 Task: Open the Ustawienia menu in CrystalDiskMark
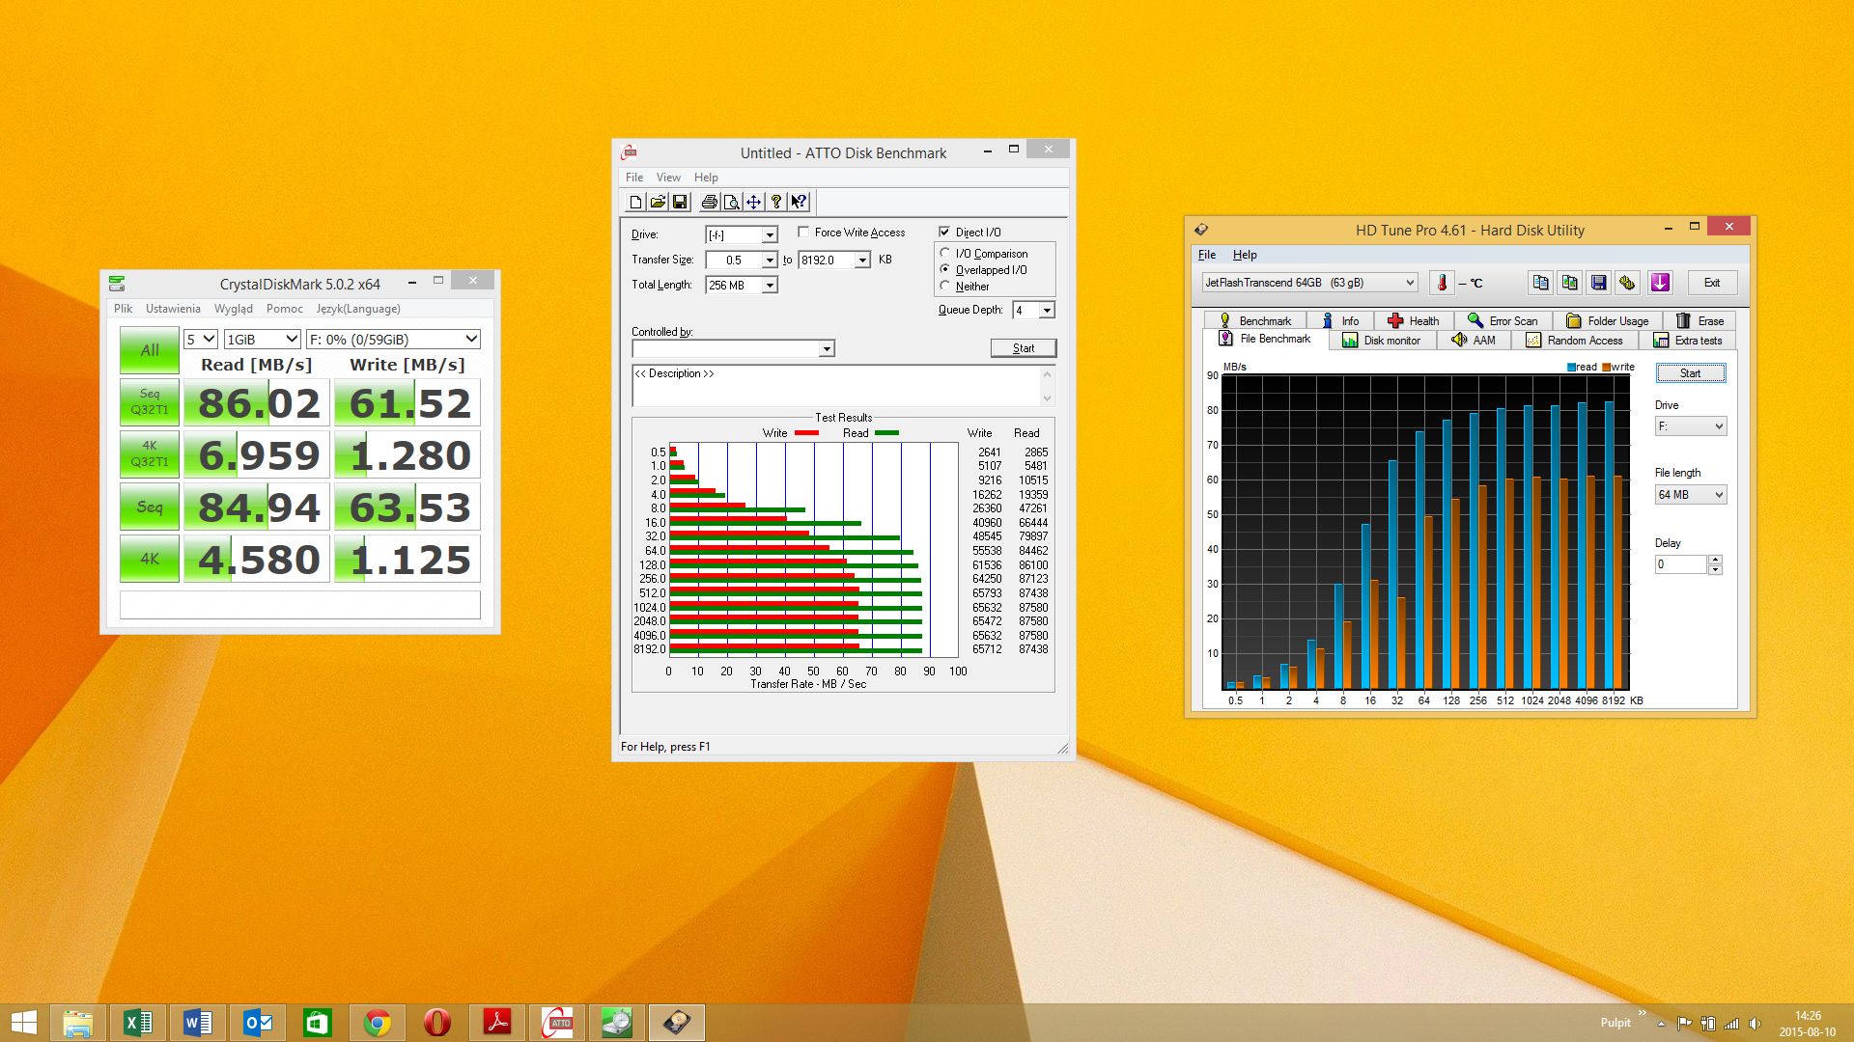[x=173, y=309]
